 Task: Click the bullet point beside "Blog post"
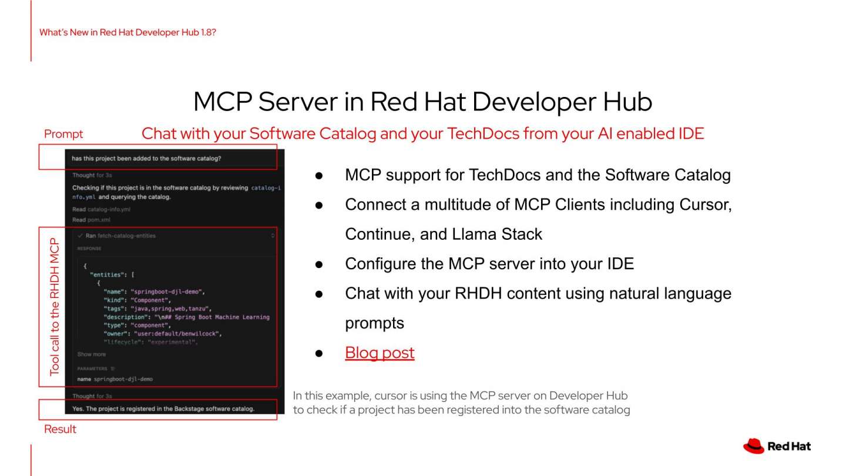[320, 353]
